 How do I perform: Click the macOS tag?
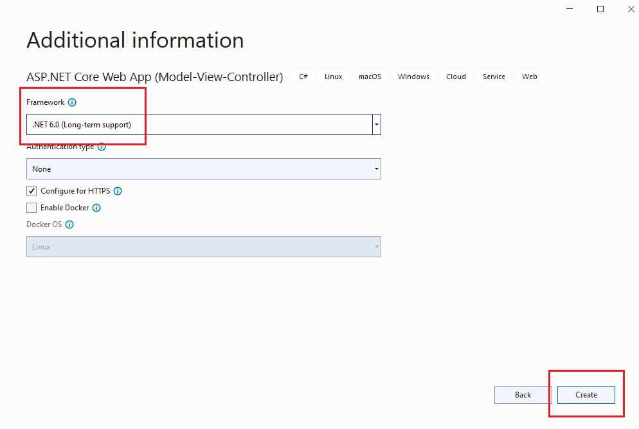point(370,77)
